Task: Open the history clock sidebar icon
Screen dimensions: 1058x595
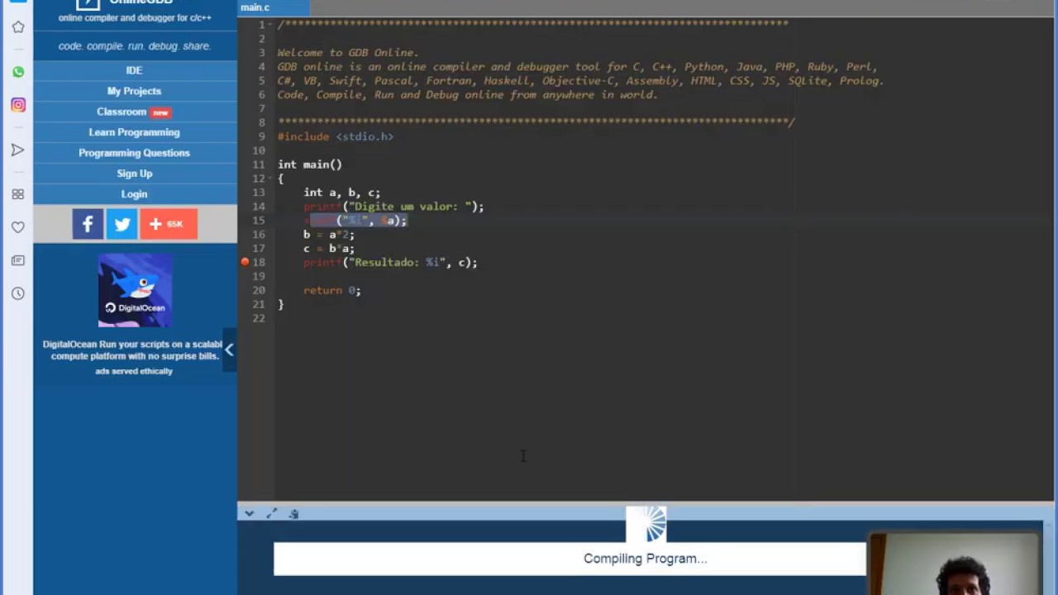Action: [x=17, y=293]
